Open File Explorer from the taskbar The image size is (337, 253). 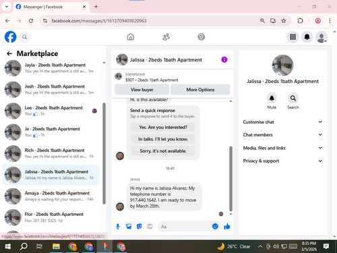[x=56, y=247]
